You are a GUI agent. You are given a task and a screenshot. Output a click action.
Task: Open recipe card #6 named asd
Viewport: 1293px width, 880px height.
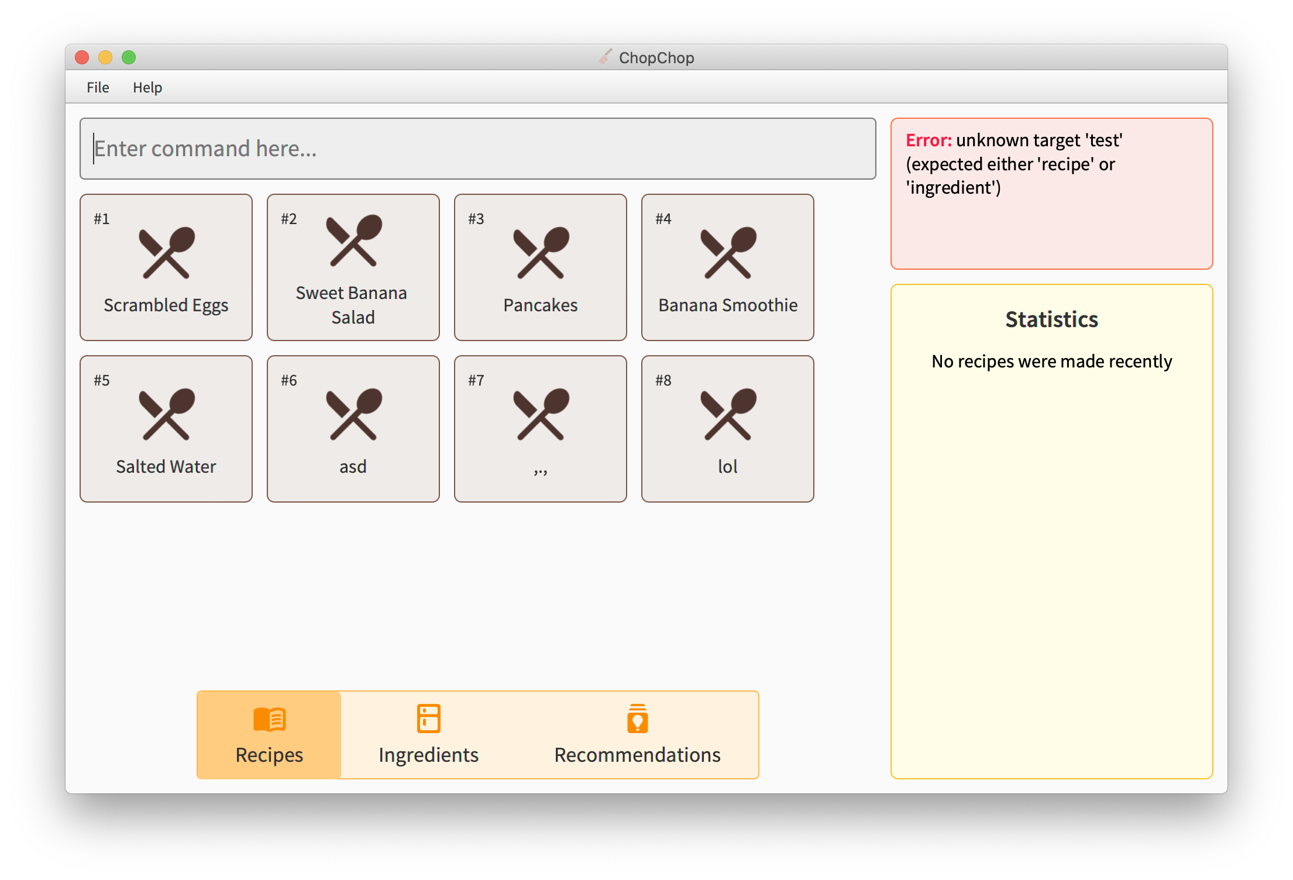point(353,429)
